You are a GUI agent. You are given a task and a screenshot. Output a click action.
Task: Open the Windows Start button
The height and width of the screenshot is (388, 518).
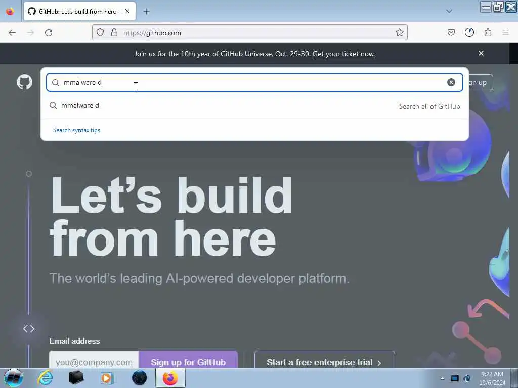[13, 378]
